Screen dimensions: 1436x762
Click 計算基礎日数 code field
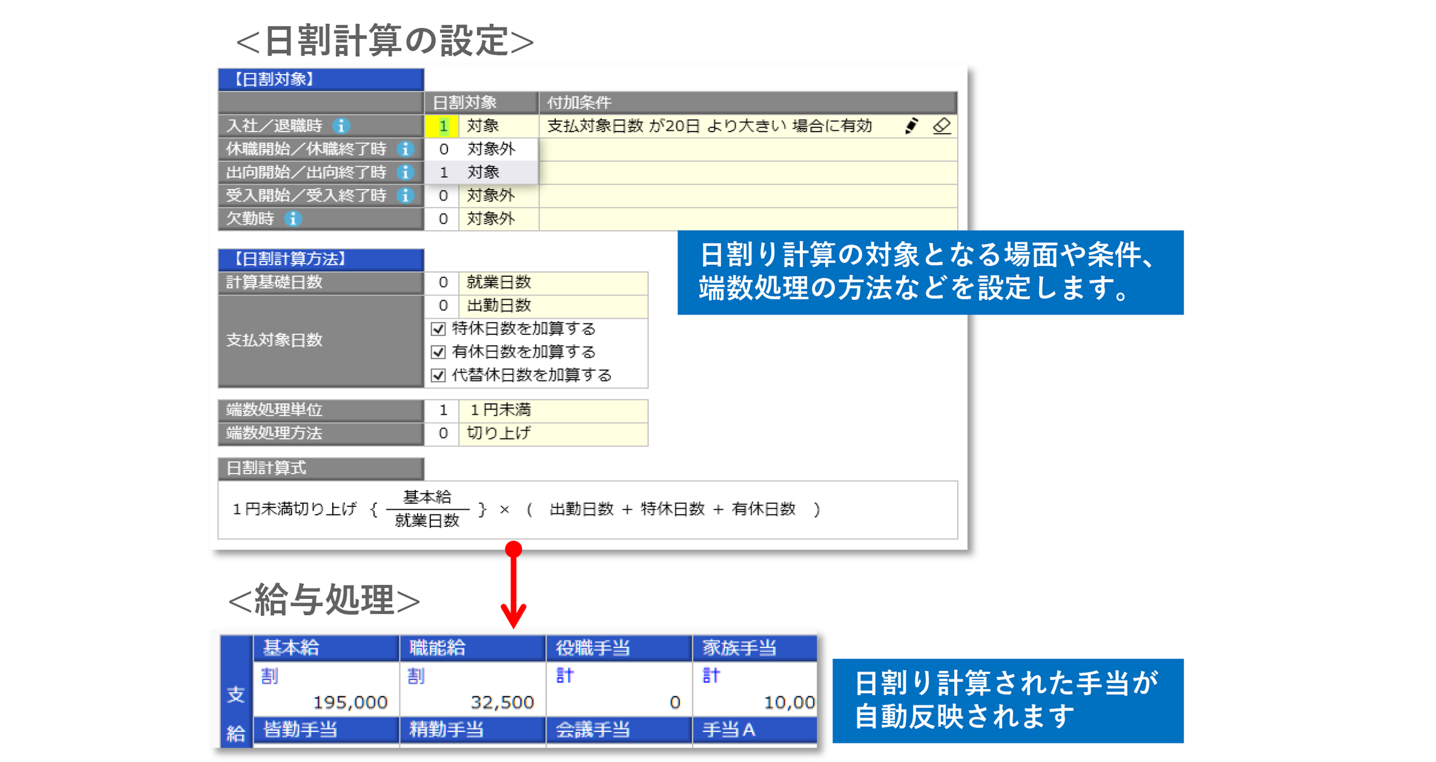point(442,283)
